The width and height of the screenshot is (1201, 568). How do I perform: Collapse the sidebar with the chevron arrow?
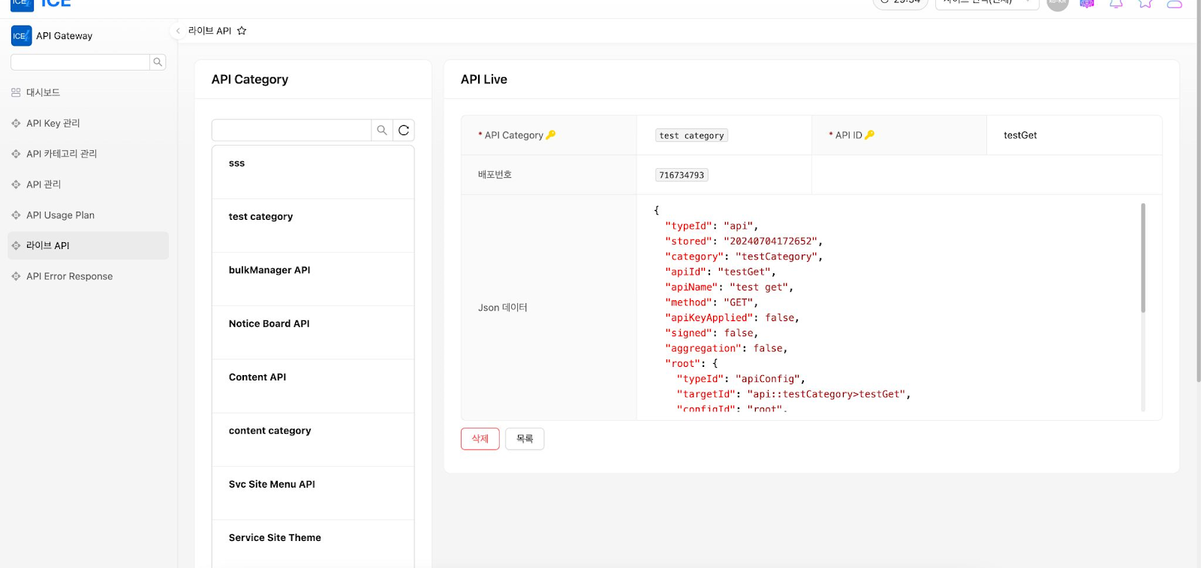click(x=178, y=31)
